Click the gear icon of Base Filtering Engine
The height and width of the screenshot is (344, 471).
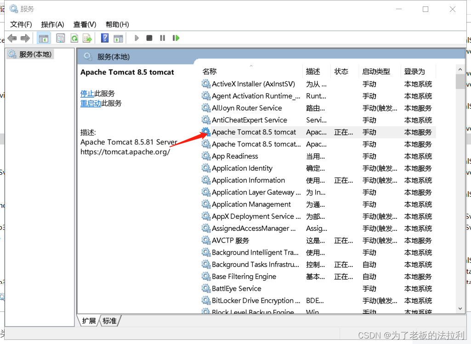206,276
